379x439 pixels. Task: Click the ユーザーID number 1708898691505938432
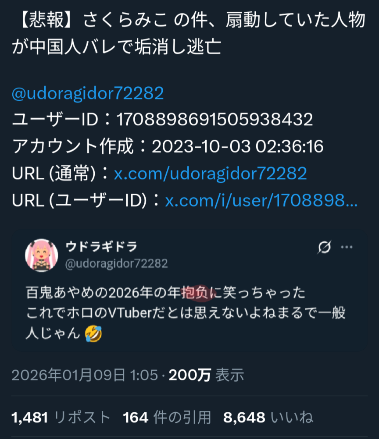(x=215, y=119)
